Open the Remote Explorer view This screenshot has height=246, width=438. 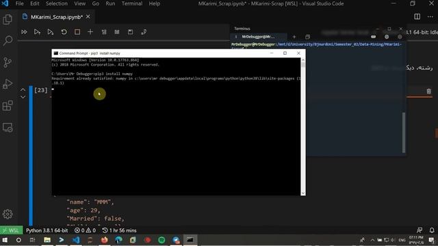8,128
